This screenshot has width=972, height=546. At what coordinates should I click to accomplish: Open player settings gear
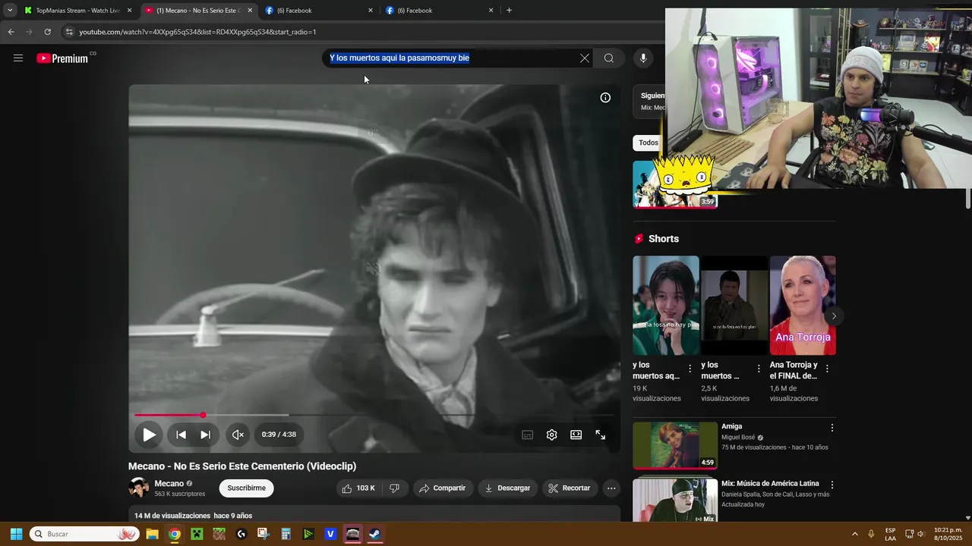click(552, 435)
